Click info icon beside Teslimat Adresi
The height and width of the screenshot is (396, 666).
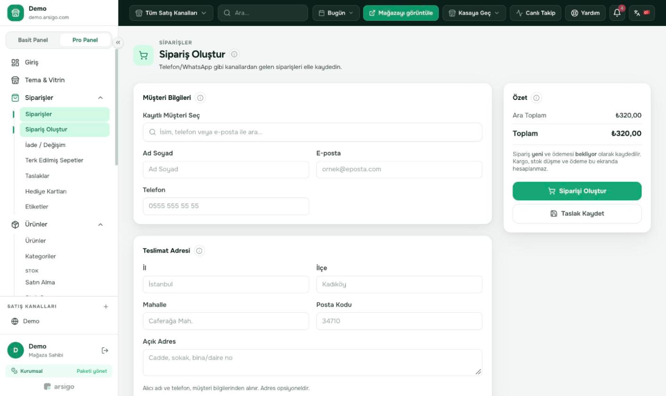[x=199, y=251]
